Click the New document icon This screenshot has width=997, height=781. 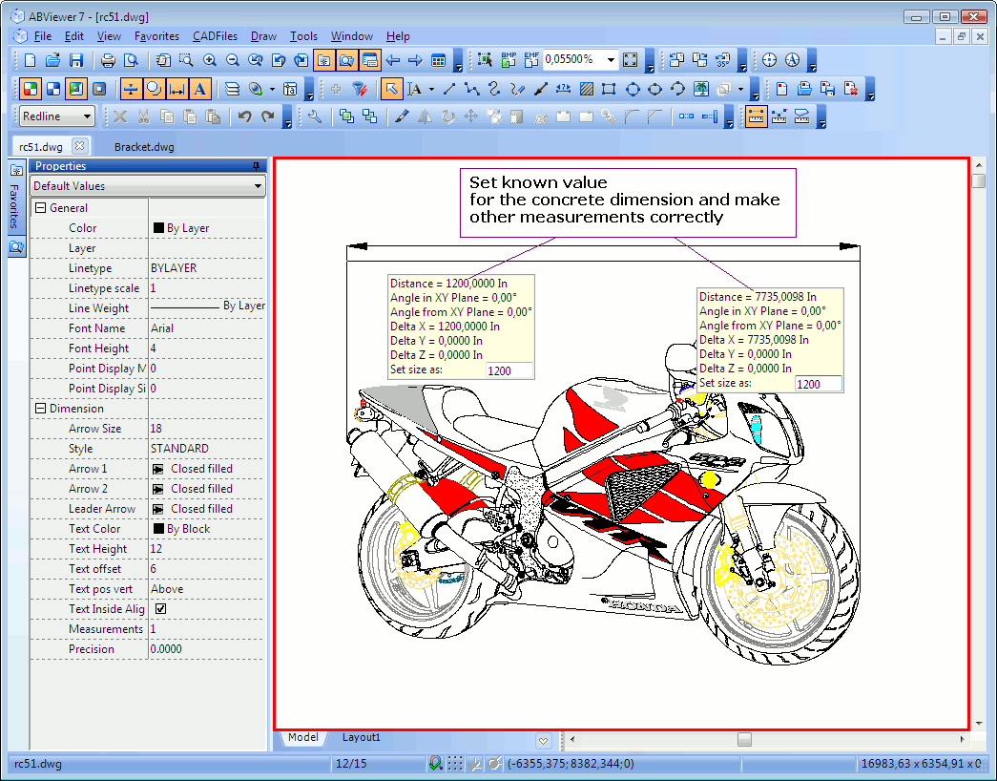30,60
